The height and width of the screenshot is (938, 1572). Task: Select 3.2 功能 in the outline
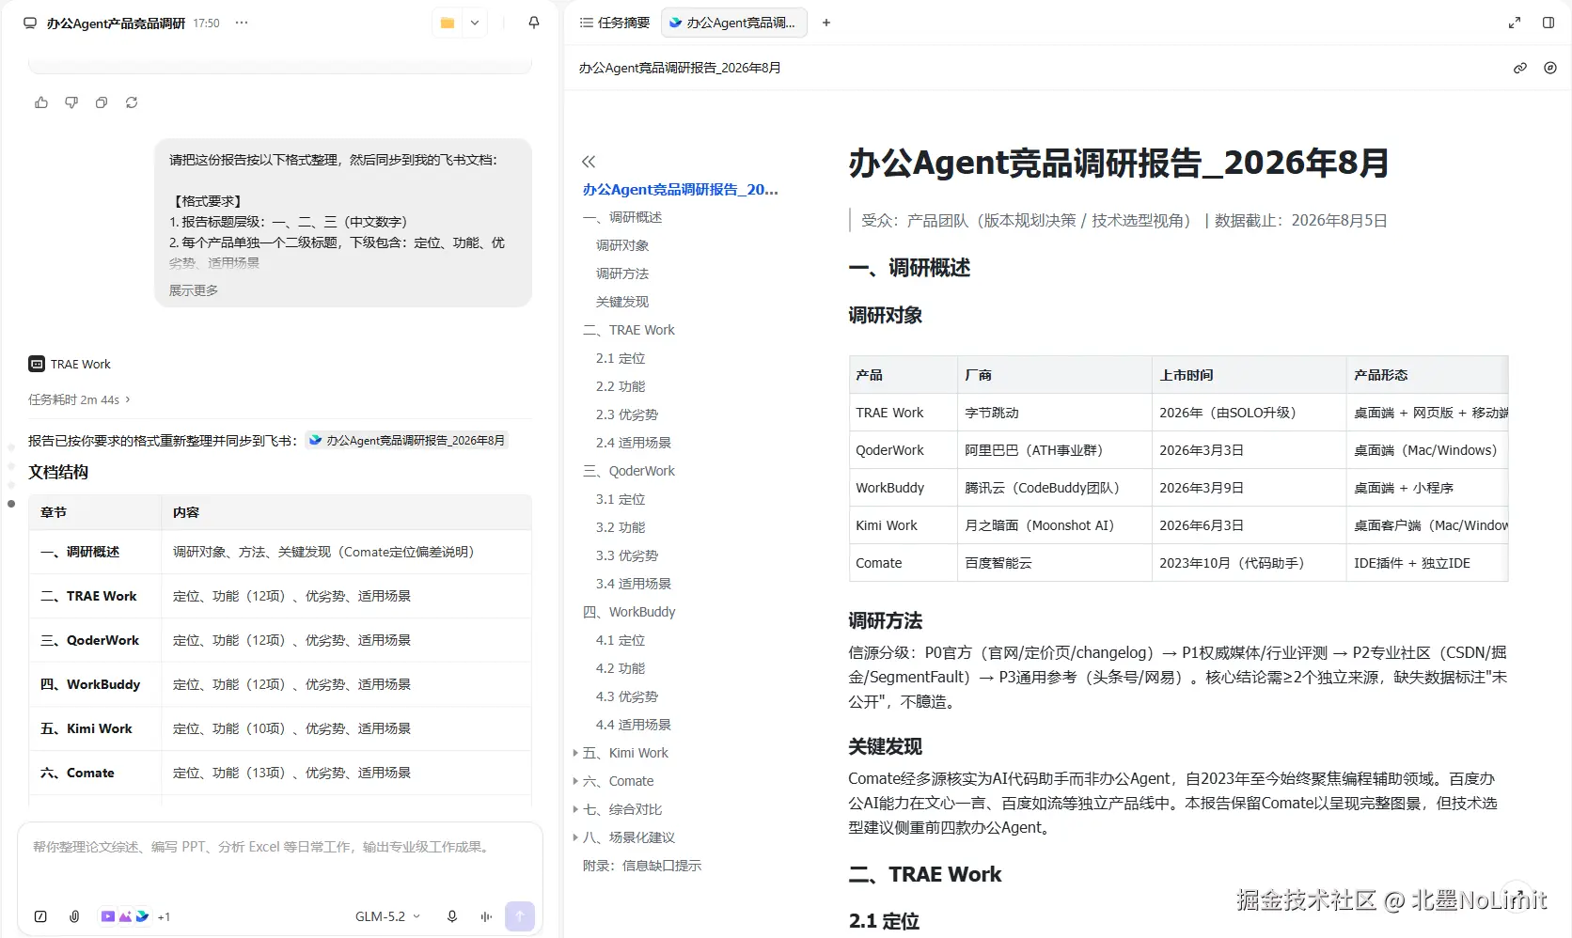point(621,527)
